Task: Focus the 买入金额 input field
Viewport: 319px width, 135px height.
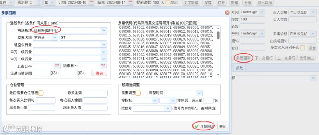Action: pos(302,19)
